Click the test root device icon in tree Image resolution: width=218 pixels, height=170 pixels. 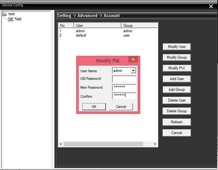pos(4,14)
